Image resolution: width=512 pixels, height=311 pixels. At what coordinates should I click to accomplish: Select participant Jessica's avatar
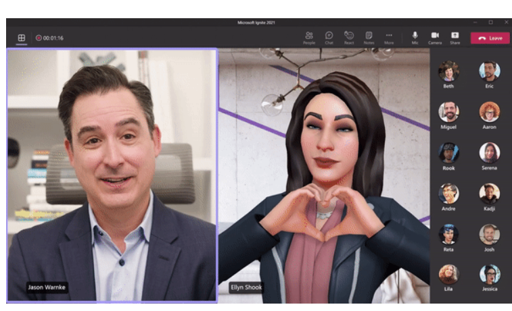pyautogui.click(x=489, y=274)
